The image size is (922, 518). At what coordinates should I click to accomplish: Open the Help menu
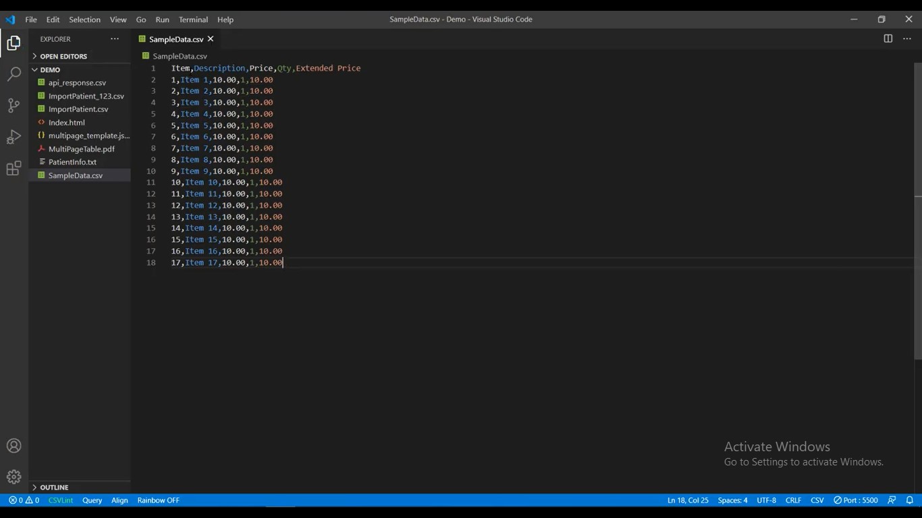(225, 20)
